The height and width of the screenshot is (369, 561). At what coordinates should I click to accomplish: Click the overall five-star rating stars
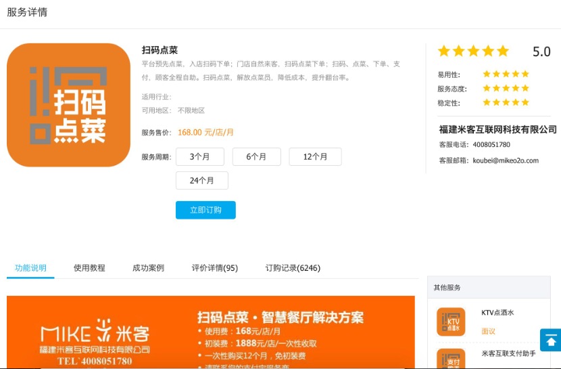pyautogui.click(x=473, y=51)
